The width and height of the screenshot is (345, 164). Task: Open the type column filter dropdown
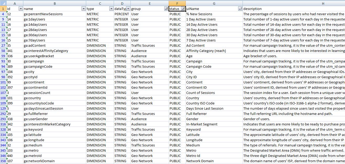pyautogui.click(x=111, y=9)
